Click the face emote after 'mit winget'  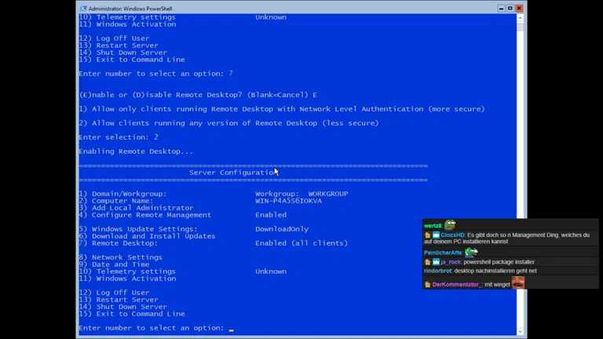click(518, 282)
